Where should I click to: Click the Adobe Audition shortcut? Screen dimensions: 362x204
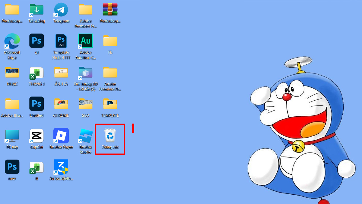point(86,41)
